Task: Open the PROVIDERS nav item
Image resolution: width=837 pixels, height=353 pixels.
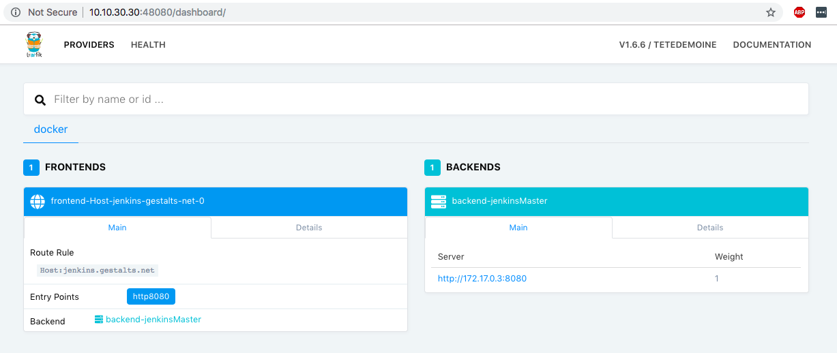Action: pos(89,45)
